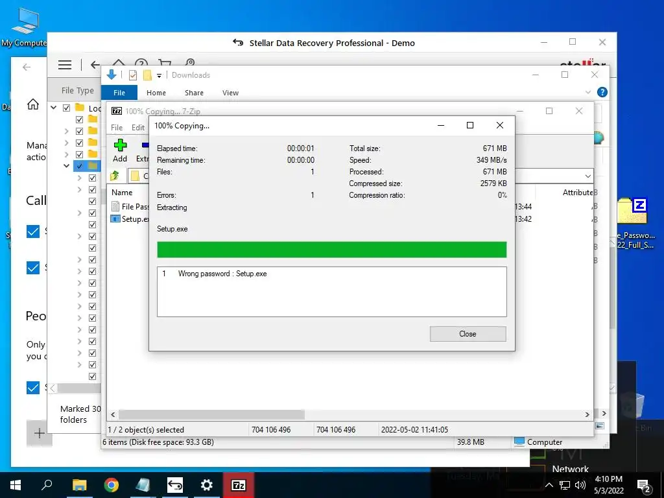The image size is (664, 498).
Task: Open the 7-Zip address bar dropdown arrow
Action: pos(587,176)
